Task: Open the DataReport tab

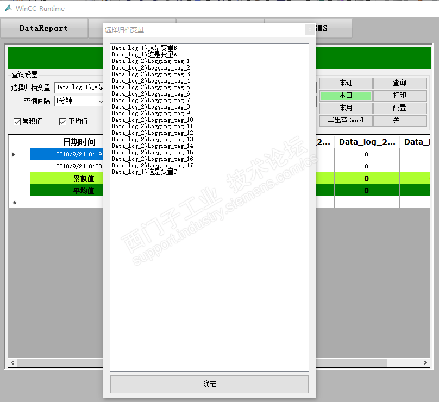Action: click(44, 28)
